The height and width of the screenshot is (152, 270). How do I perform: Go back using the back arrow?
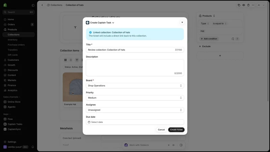(42, 5)
